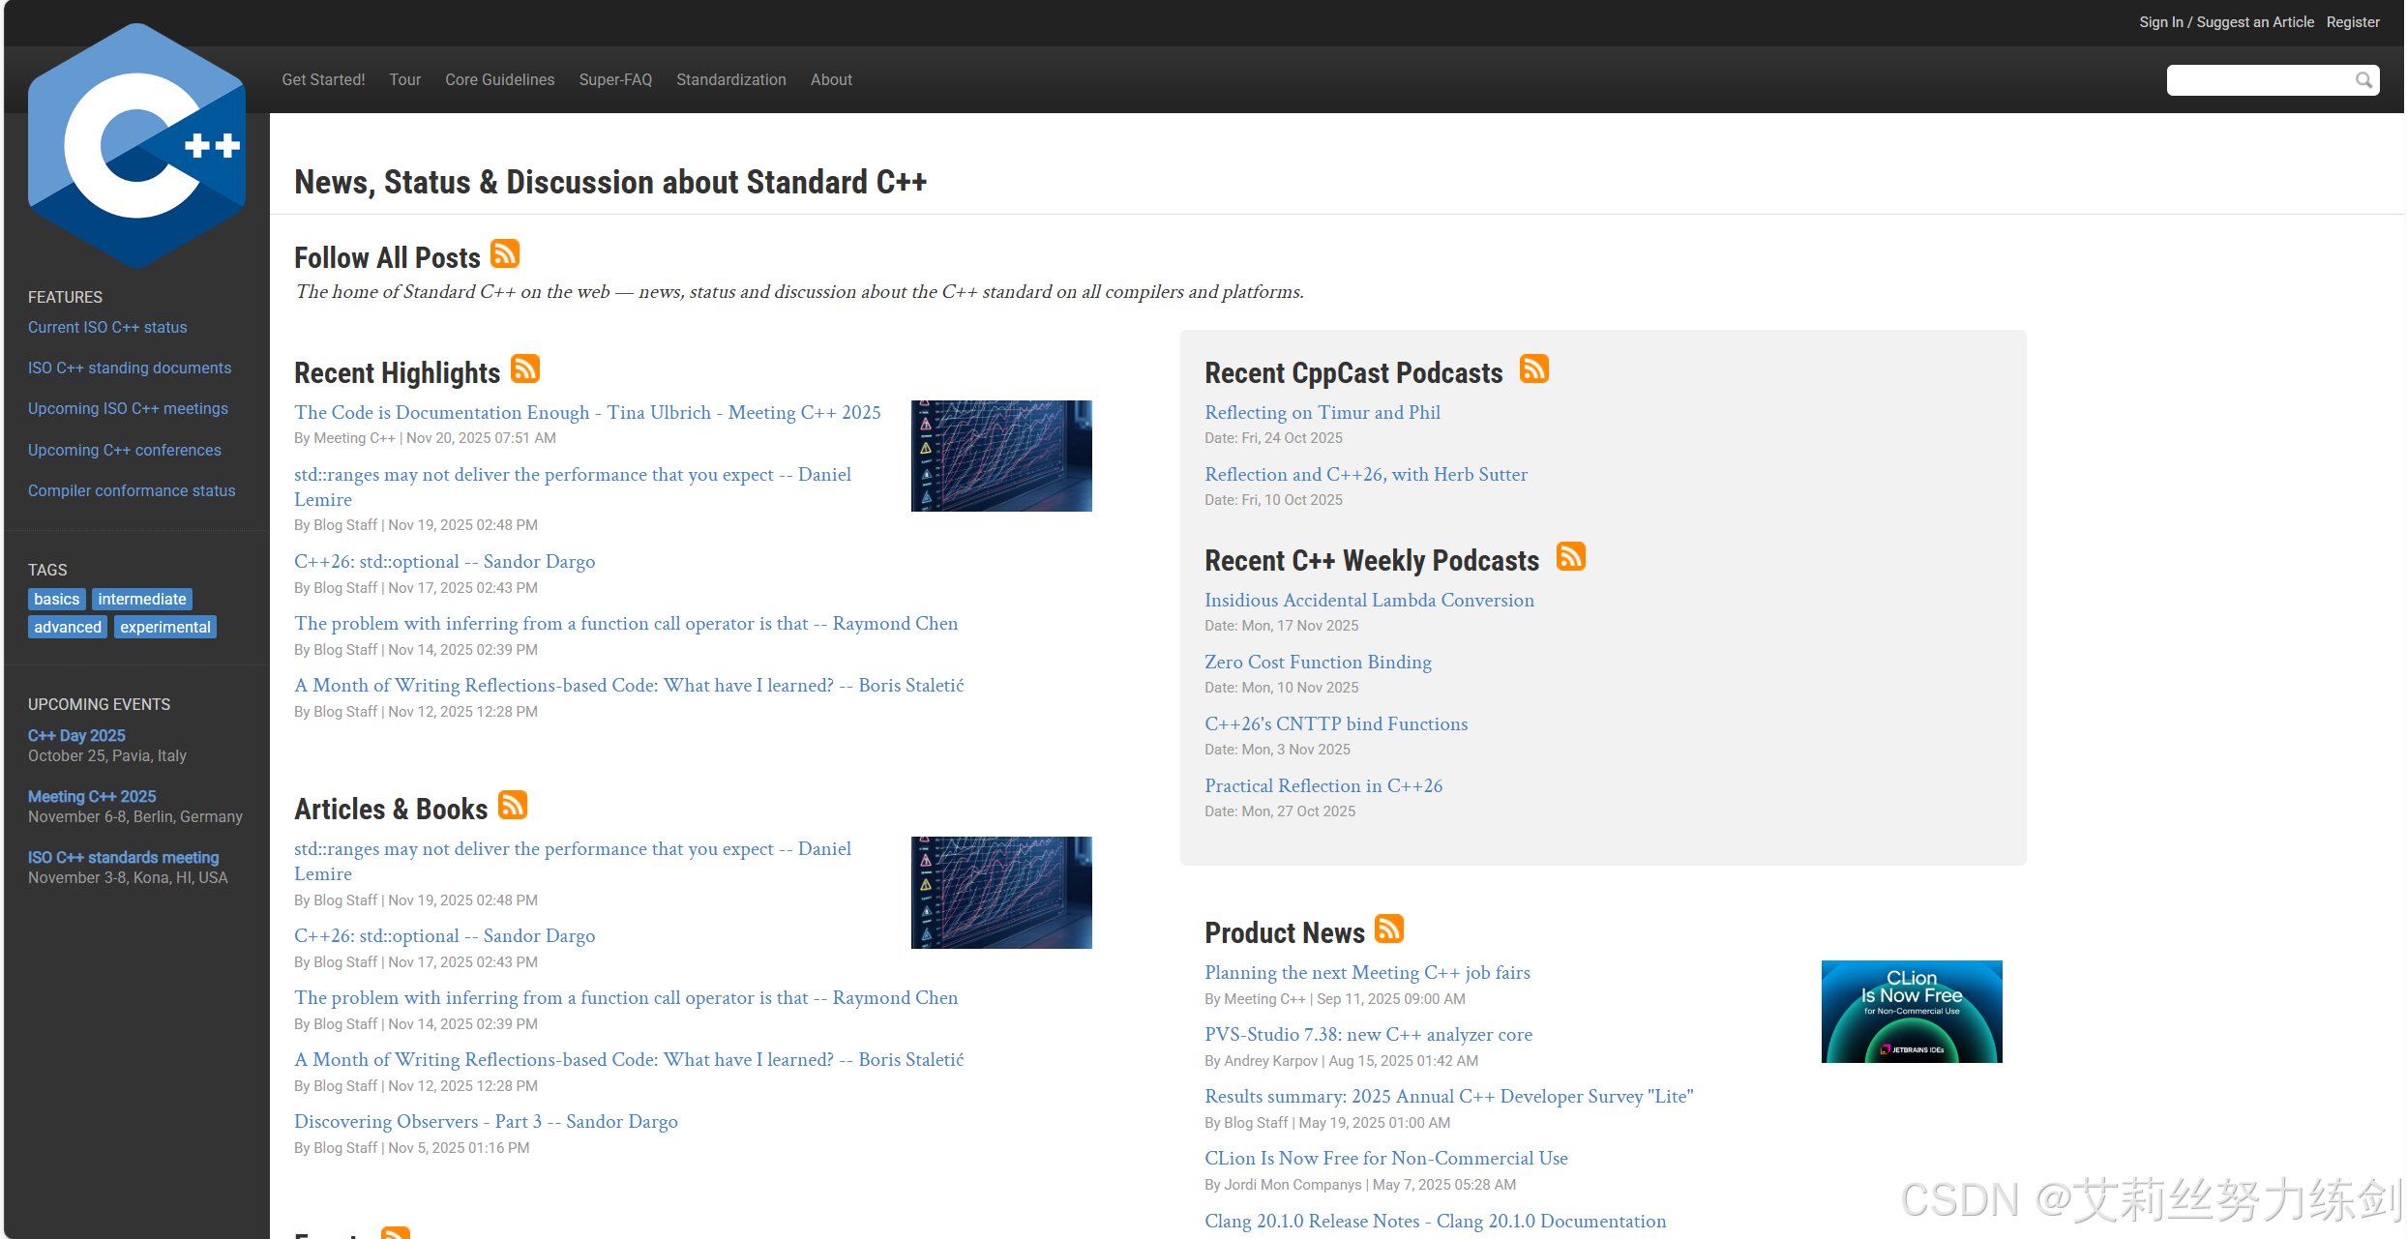Choose the intermediate tag
The image size is (2407, 1239).
pyautogui.click(x=141, y=600)
